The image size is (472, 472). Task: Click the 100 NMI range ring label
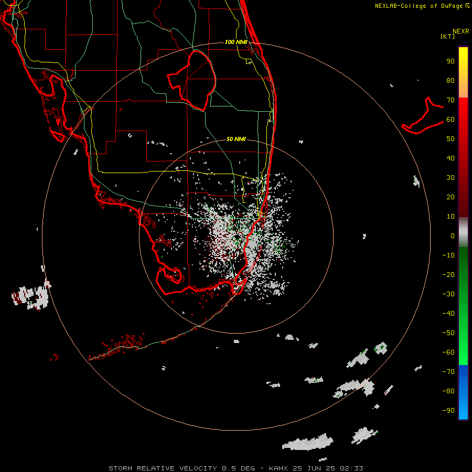click(236, 42)
